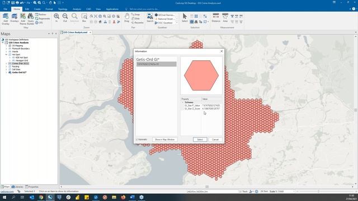358x201 pixels.
Task: Switch to the Properties panel tab
Action: coord(32,186)
